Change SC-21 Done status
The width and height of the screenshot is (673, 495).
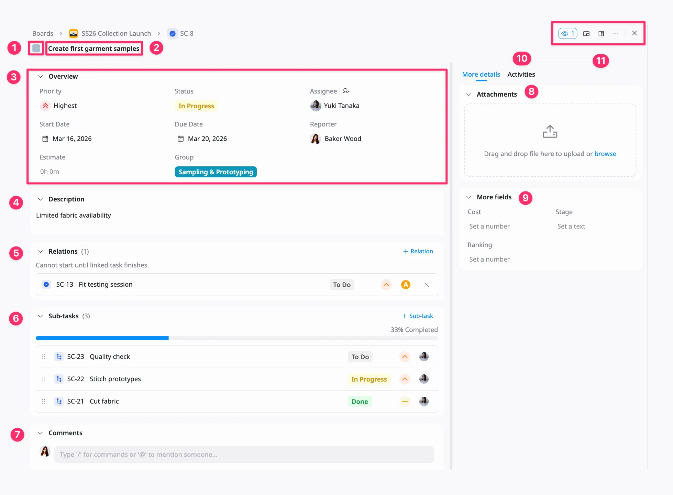point(360,401)
